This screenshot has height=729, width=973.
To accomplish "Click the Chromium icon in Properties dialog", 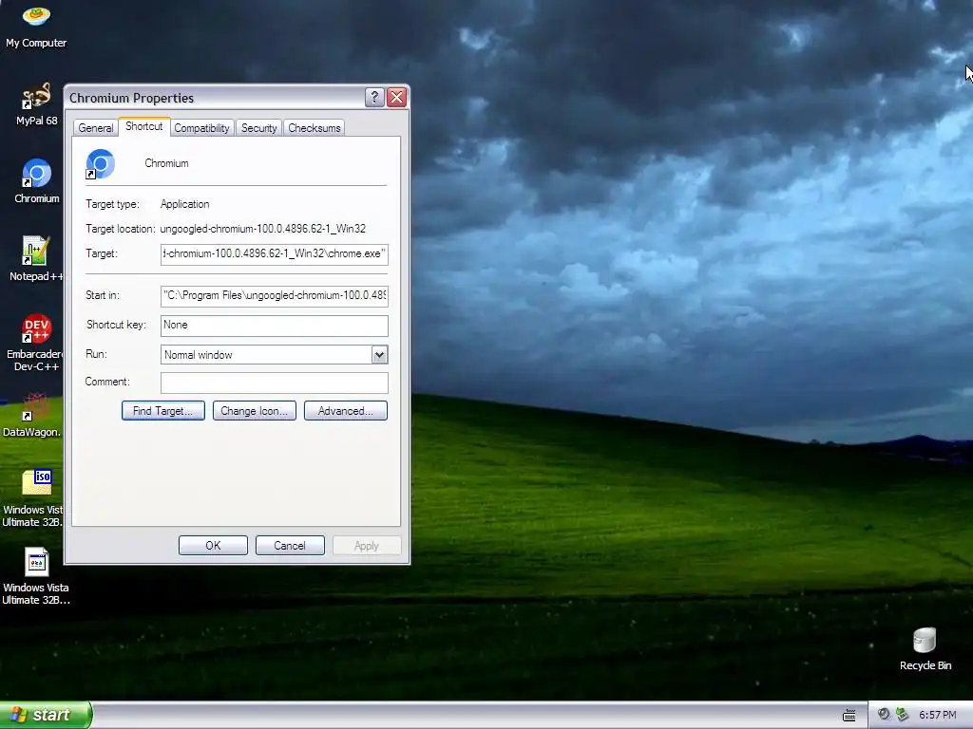I will (100, 164).
